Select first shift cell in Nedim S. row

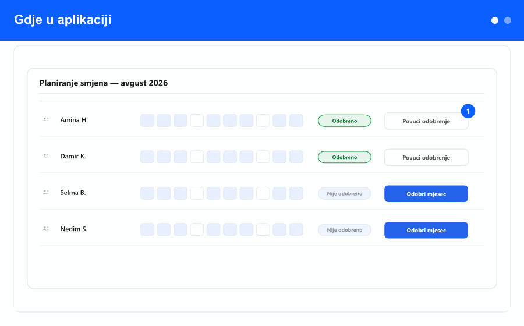click(x=147, y=229)
